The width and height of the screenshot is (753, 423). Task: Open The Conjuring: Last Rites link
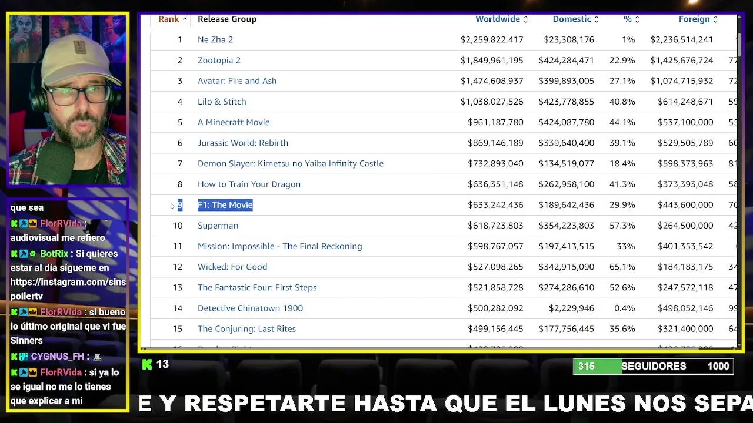pyautogui.click(x=246, y=328)
